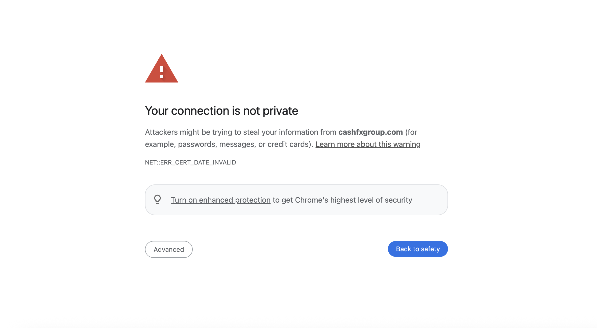The height and width of the screenshot is (328, 597).
Task: Click the word "messages" in the description
Action: click(237, 144)
